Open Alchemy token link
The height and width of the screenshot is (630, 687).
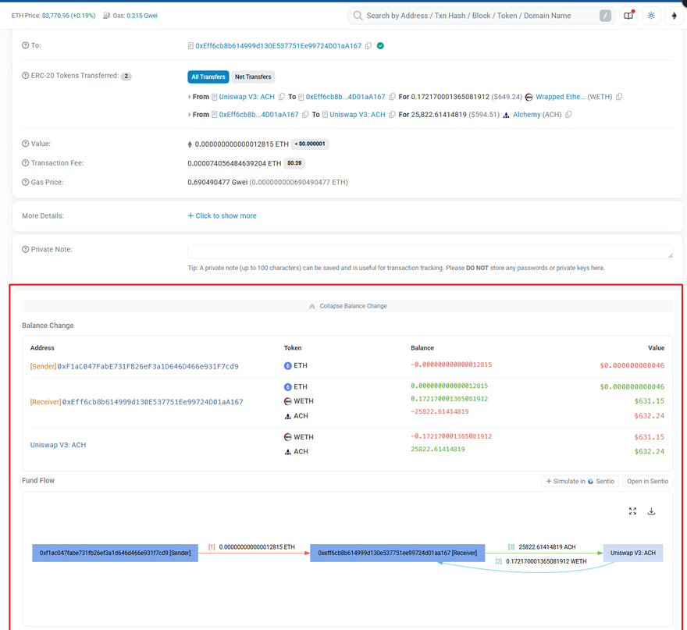pos(527,115)
